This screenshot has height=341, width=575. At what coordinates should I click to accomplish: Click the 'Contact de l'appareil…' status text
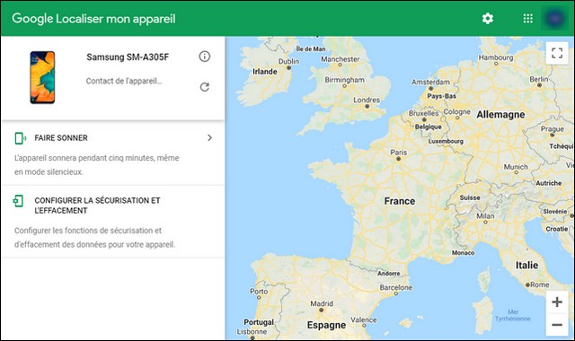point(124,81)
